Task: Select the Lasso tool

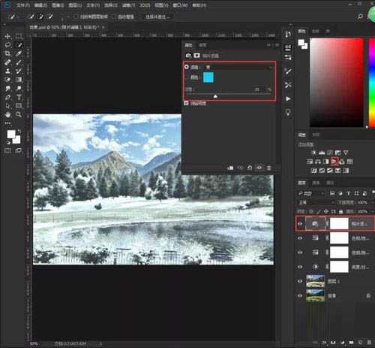Action: tap(7, 45)
